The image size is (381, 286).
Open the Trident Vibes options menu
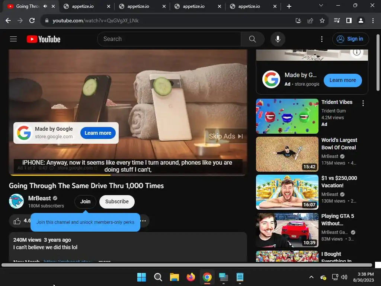coord(363,103)
